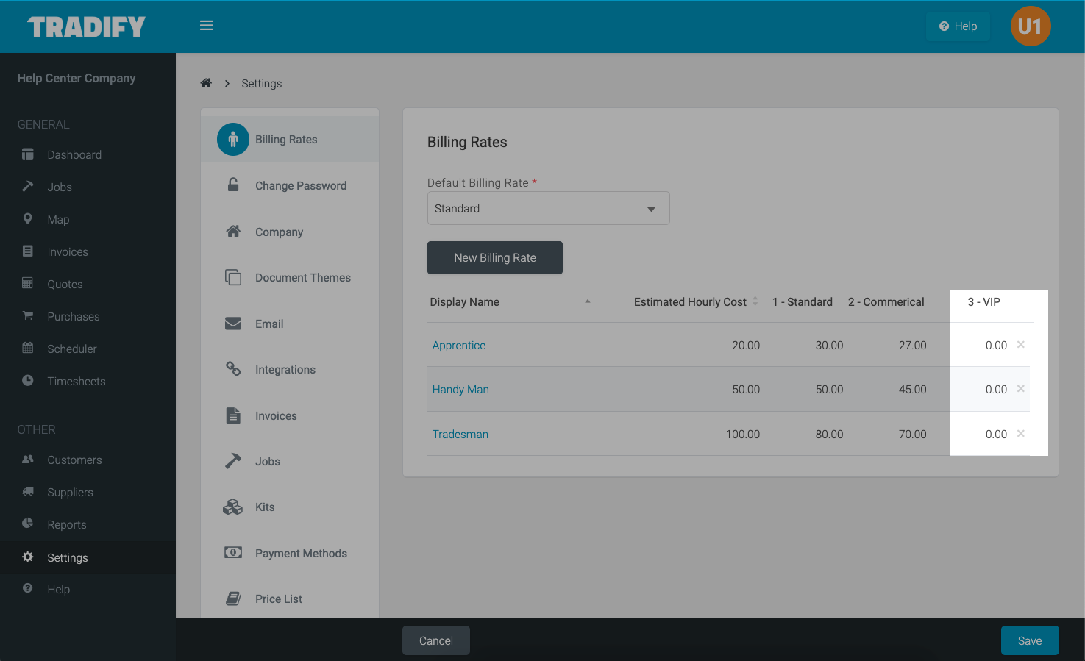Click the Map pin icon in sidebar
1085x661 pixels.
(x=28, y=219)
